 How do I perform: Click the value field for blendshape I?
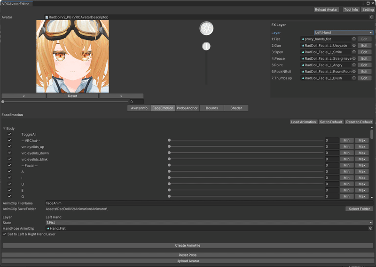tap(332, 178)
